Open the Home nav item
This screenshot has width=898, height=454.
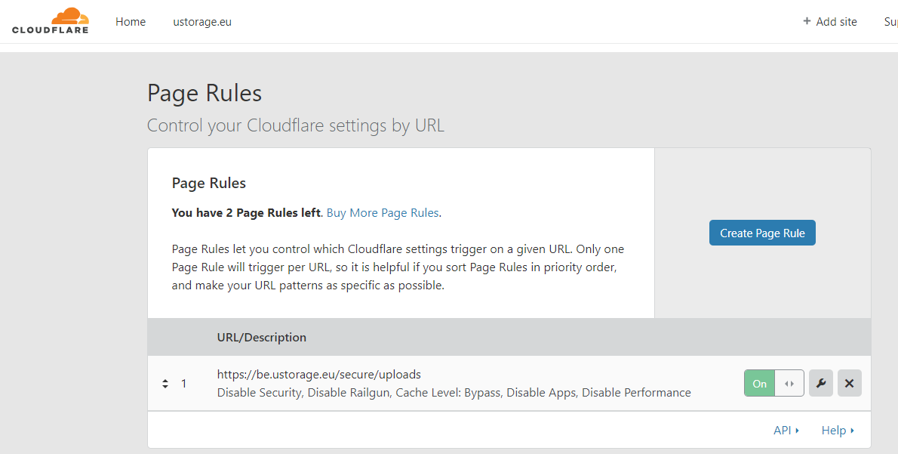(x=131, y=22)
